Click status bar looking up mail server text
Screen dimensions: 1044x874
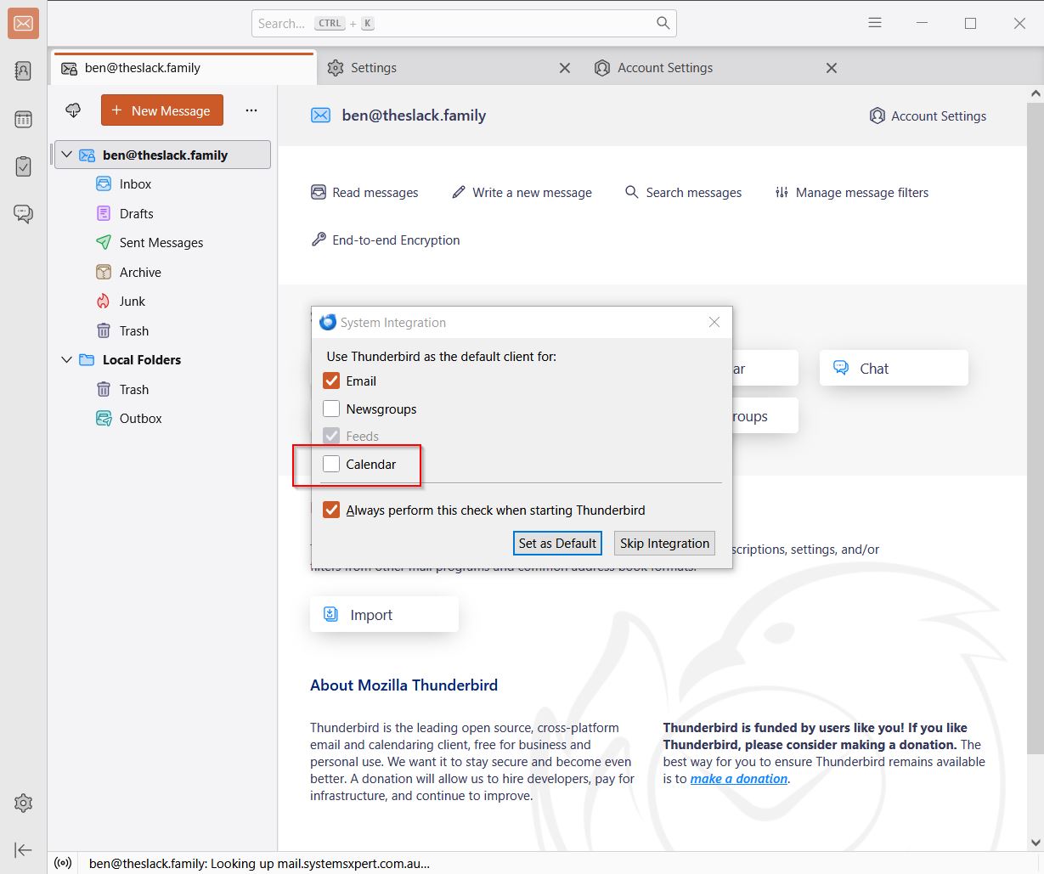point(259,864)
